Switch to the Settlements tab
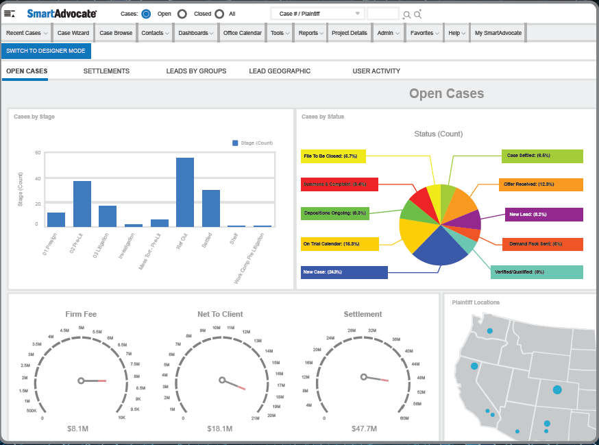Image resolution: width=599 pixels, height=445 pixels. [106, 71]
